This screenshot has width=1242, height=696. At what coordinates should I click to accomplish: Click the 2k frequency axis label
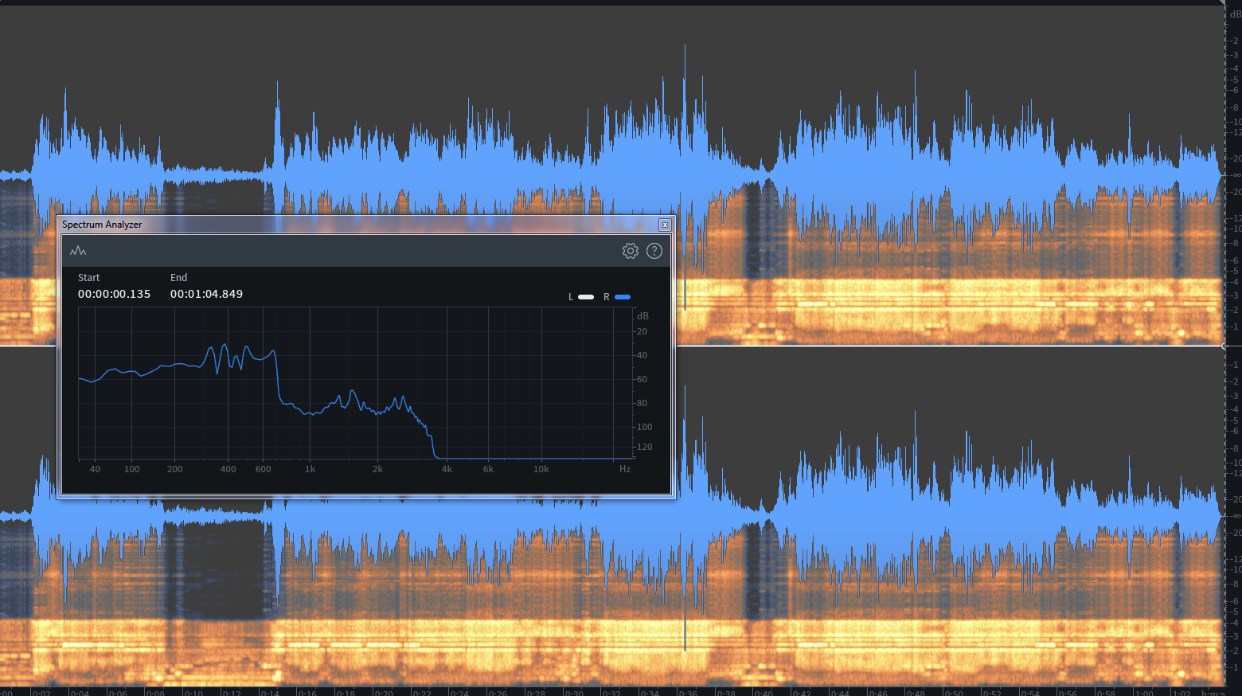(377, 469)
